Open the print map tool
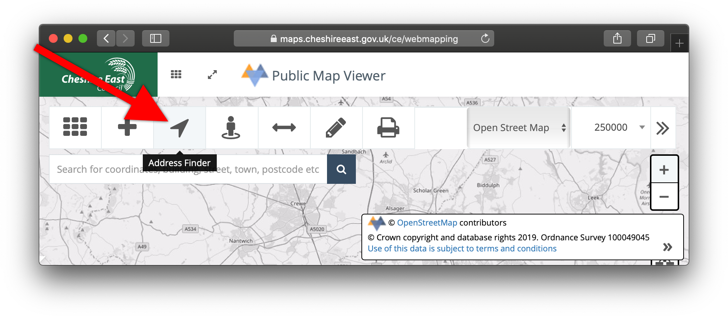Screen dimensions: 728x316 388,127
